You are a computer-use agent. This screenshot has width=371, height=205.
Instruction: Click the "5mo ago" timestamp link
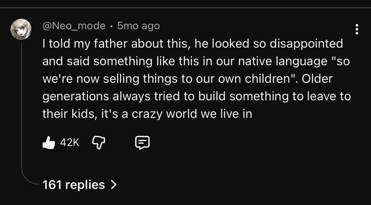click(x=138, y=26)
